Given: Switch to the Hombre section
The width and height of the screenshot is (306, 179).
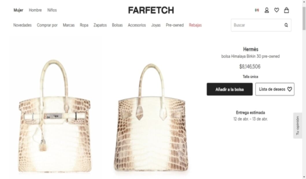Looking at the screenshot, I should pos(35,10).
